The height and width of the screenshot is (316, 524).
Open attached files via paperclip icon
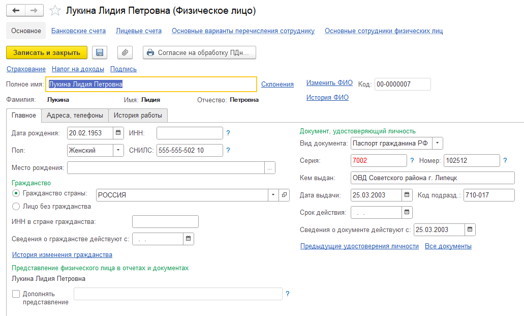(125, 52)
